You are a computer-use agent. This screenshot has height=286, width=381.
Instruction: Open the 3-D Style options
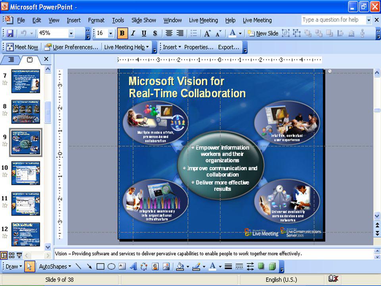(272, 267)
